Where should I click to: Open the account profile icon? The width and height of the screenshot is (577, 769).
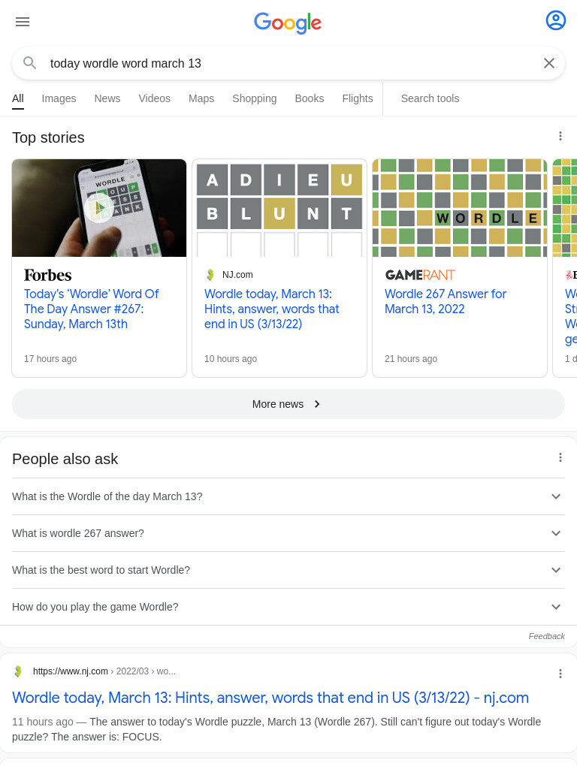(x=555, y=20)
